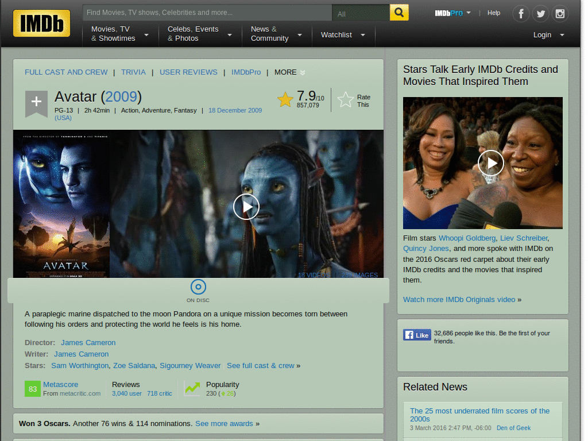Play the Avatar trailer video

coord(246,207)
